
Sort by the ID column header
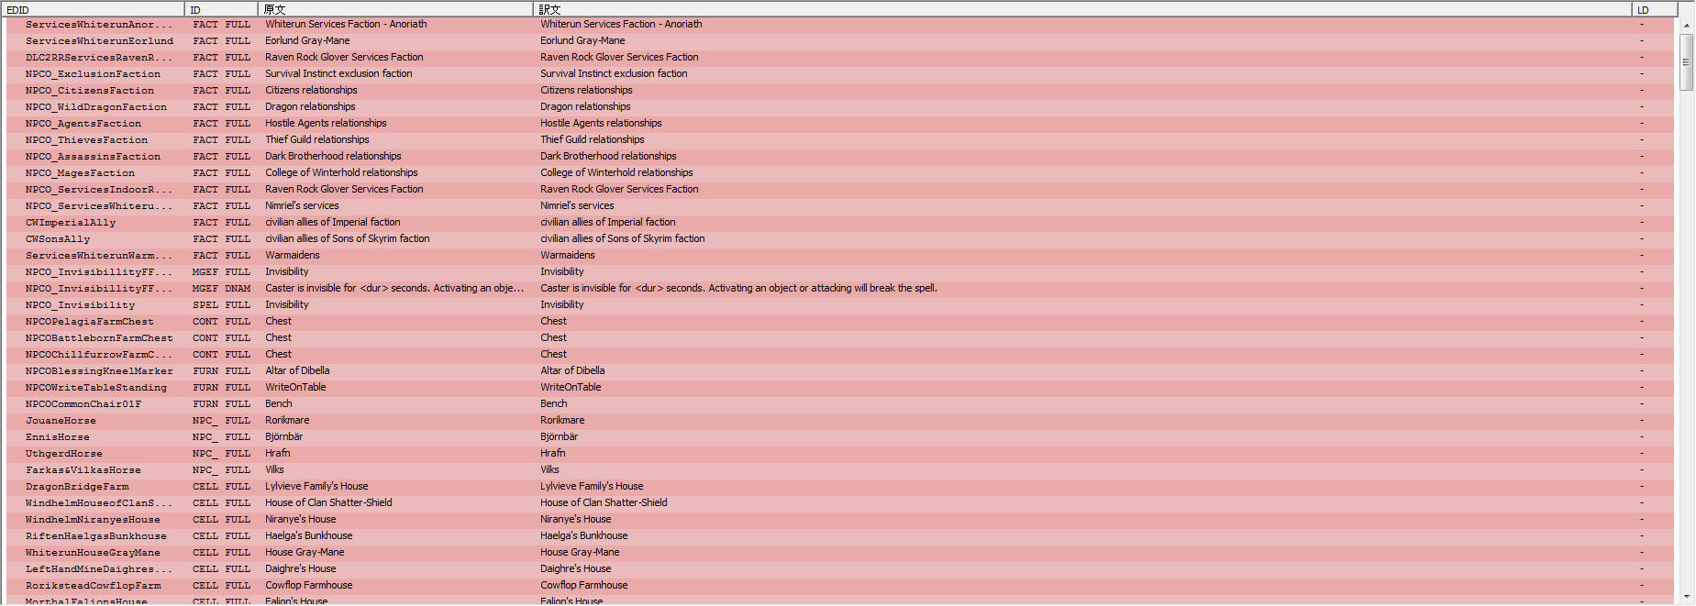pos(222,9)
